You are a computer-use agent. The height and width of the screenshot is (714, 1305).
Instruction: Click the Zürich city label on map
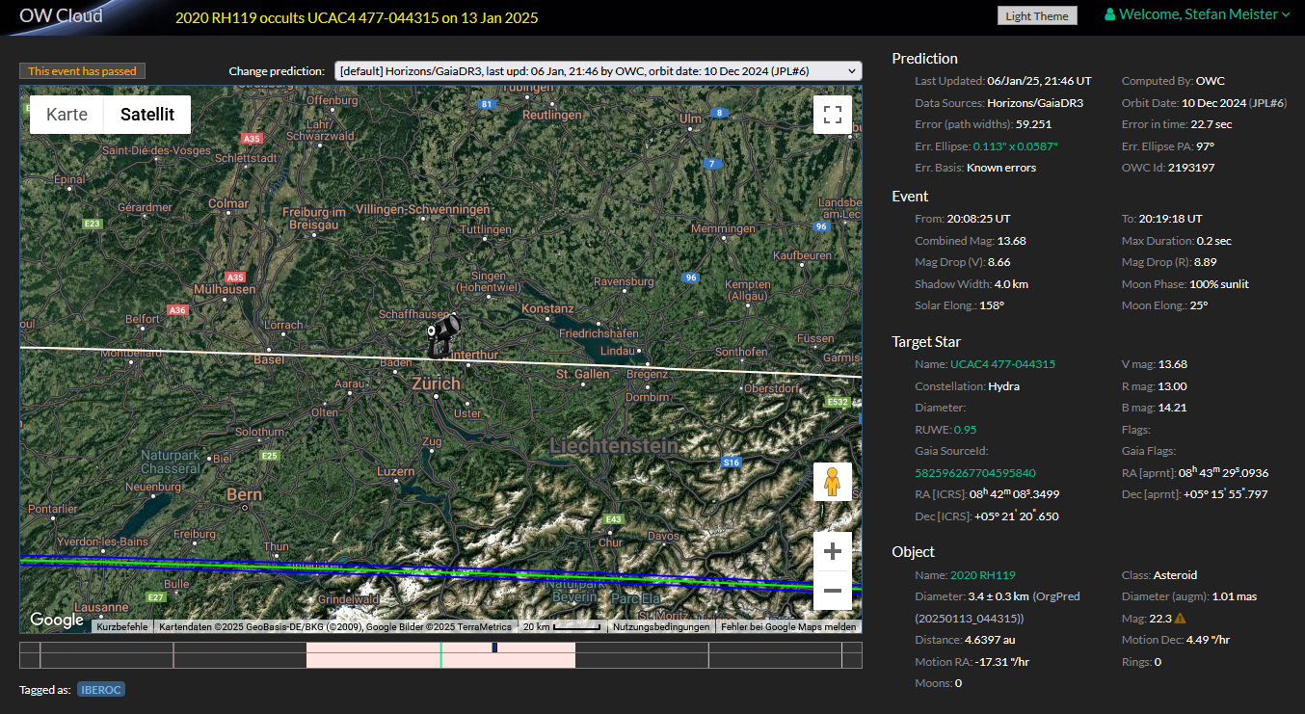point(436,383)
